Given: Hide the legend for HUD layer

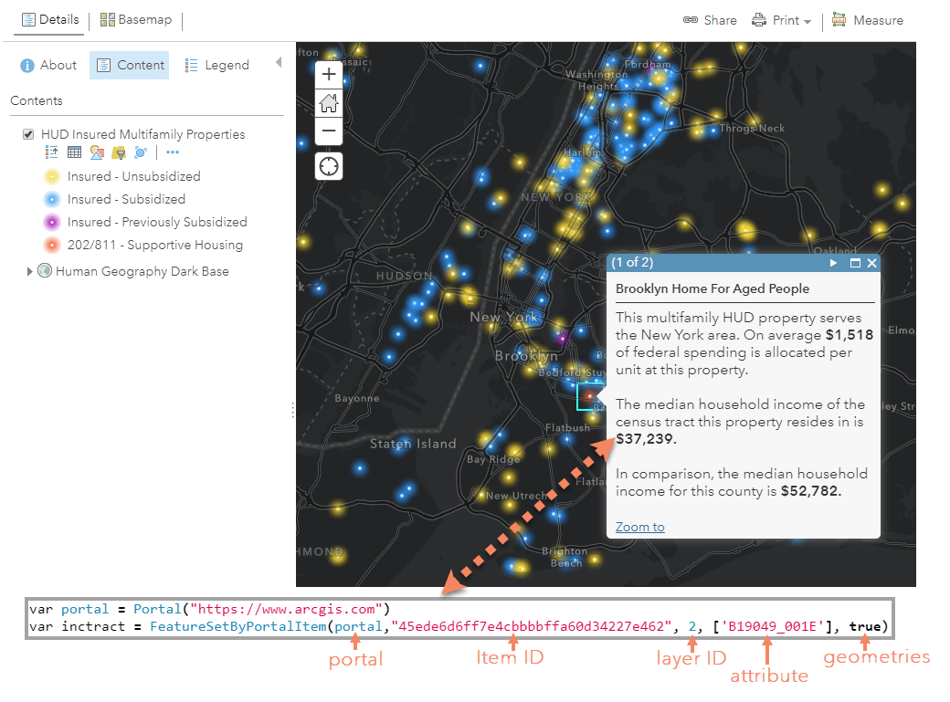Looking at the screenshot, I should 51,152.
